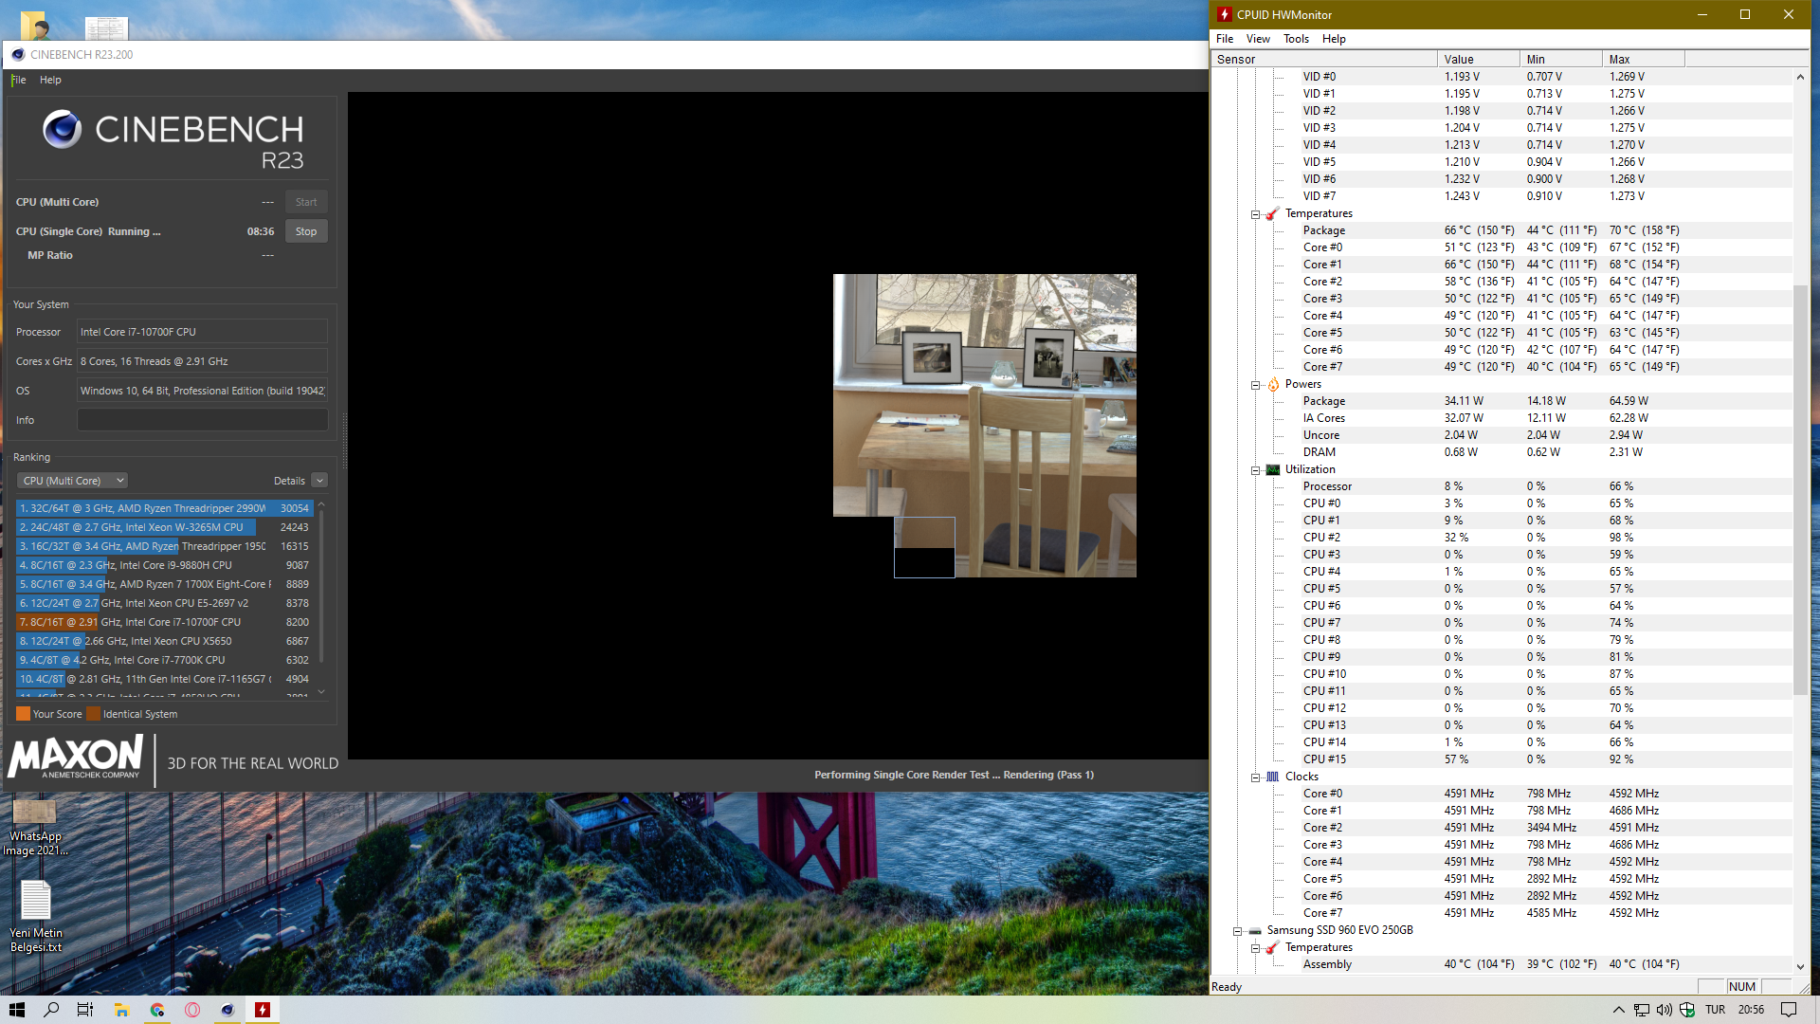
Task: Click the volume icon in system tray
Action: click(1664, 1010)
